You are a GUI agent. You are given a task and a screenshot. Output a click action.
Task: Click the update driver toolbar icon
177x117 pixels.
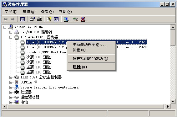click(x=75, y=19)
